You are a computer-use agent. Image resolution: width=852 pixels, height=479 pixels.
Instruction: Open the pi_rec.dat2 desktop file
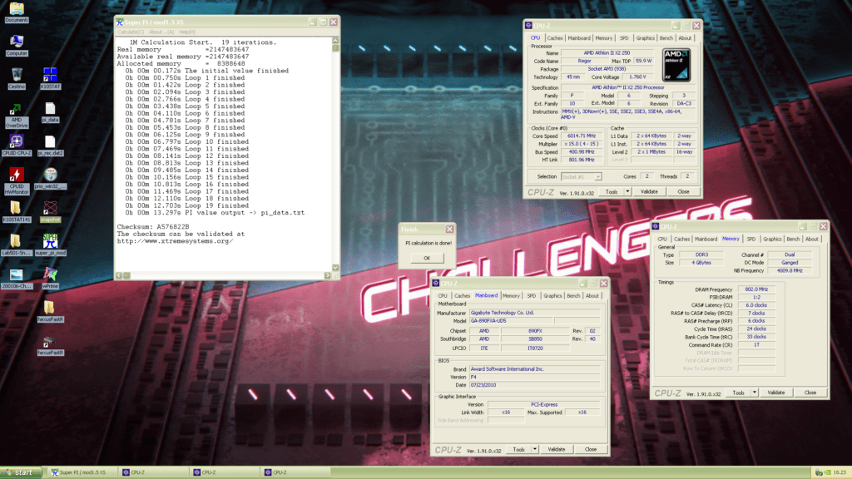pos(50,145)
